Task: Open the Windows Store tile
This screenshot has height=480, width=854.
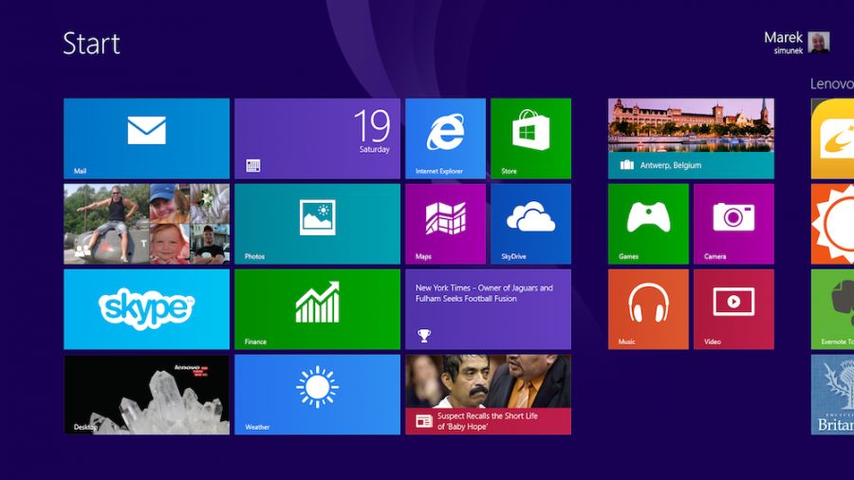Action: tap(531, 138)
